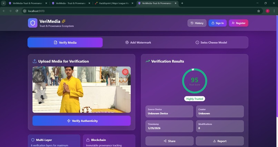Open the Chrome three-dot menu
This screenshot has width=278, height=147.
pyautogui.click(x=274, y=11)
